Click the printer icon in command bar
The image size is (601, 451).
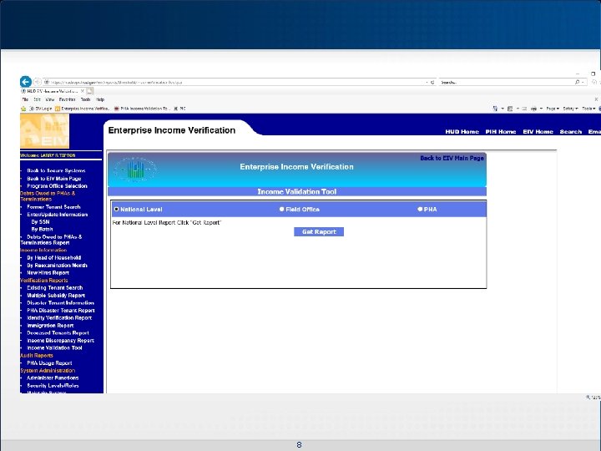pyautogui.click(x=533, y=109)
